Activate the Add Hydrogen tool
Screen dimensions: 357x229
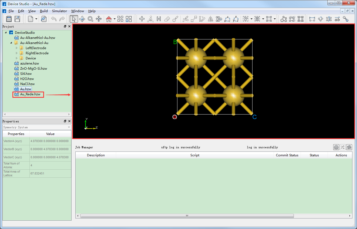159,19
